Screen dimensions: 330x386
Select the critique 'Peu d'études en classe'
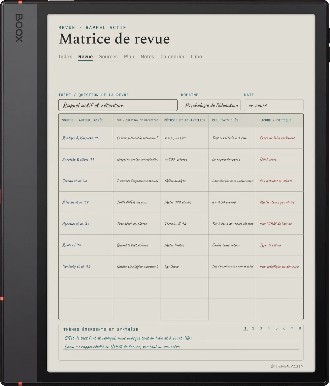280,181
